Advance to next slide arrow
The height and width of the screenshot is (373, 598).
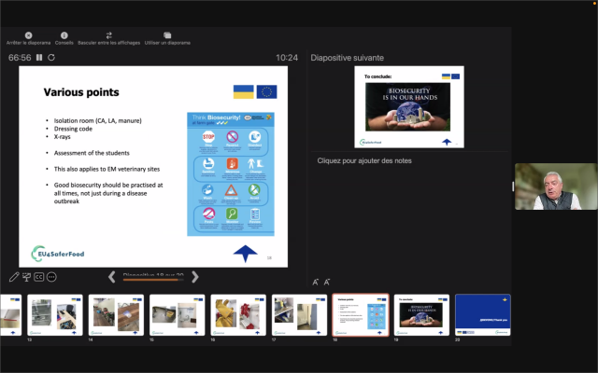[194, 277]
